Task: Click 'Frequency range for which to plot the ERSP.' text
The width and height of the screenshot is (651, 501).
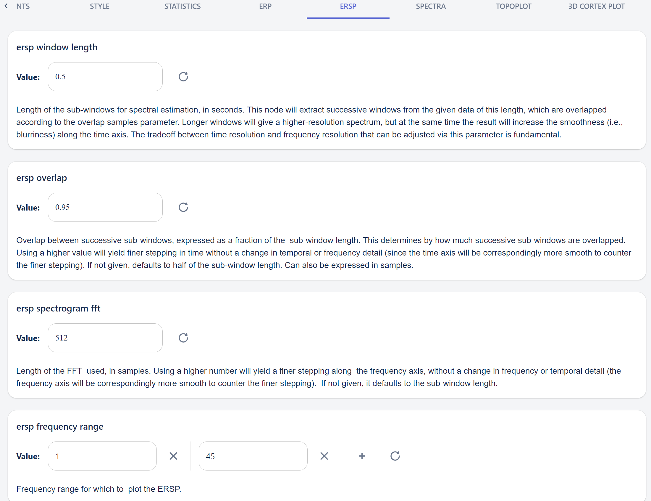Action: (x=98, y=489)
